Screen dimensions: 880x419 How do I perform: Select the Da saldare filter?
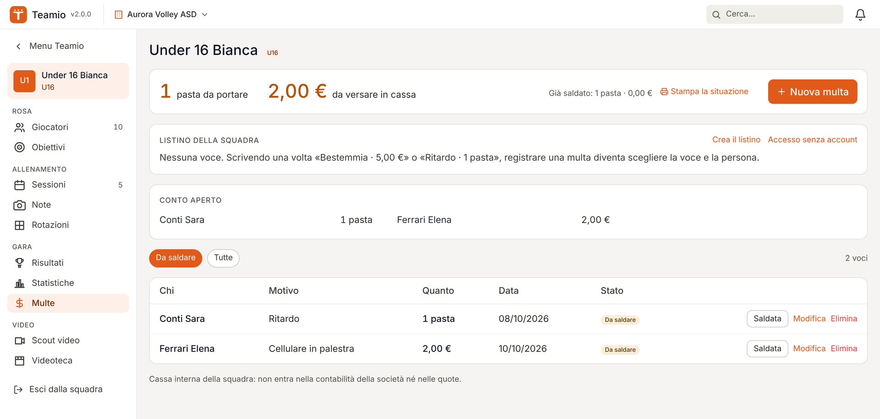click(176, 258)
